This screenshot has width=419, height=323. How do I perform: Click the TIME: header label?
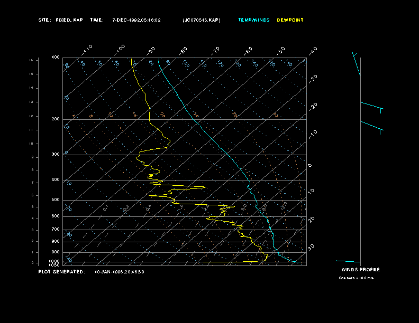click(x=97, y=20)
